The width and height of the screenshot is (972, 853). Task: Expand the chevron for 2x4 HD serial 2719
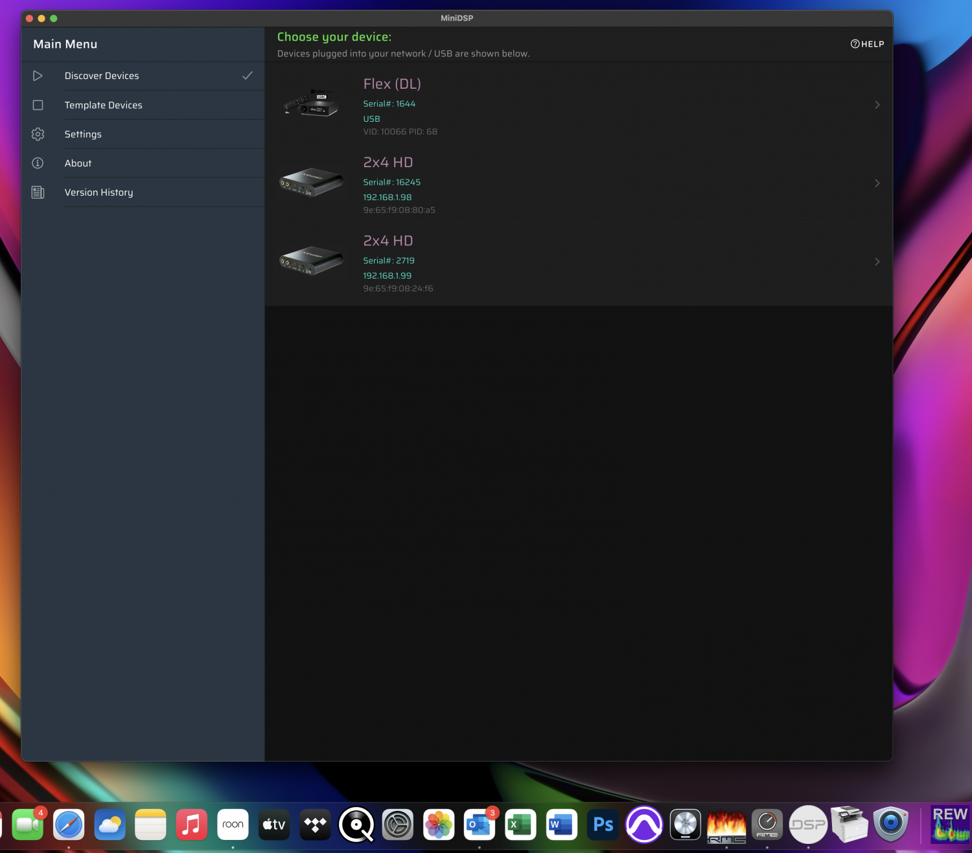tap(877, 262)
